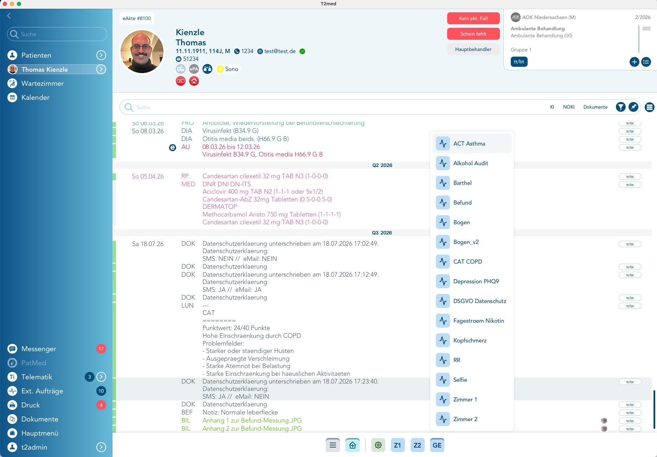Open the green gear settings icon
The width and height of the screenshot is (657, 457).
378,445
